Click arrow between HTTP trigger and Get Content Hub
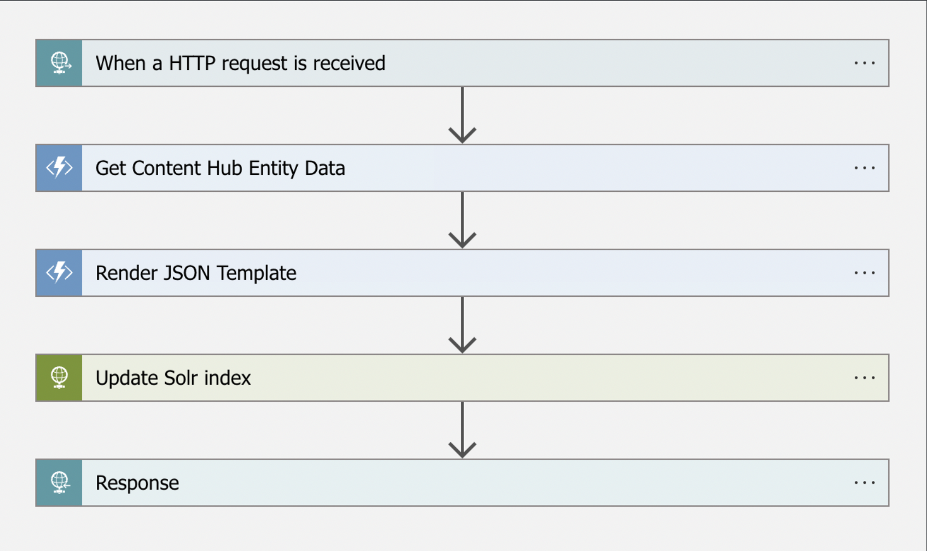 462,115
